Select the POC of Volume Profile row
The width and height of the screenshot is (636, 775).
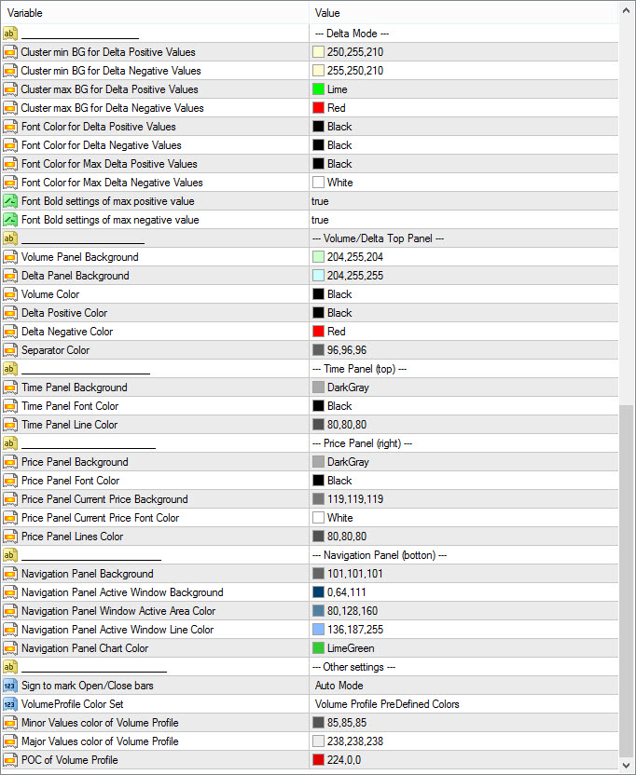click(154, 760)
